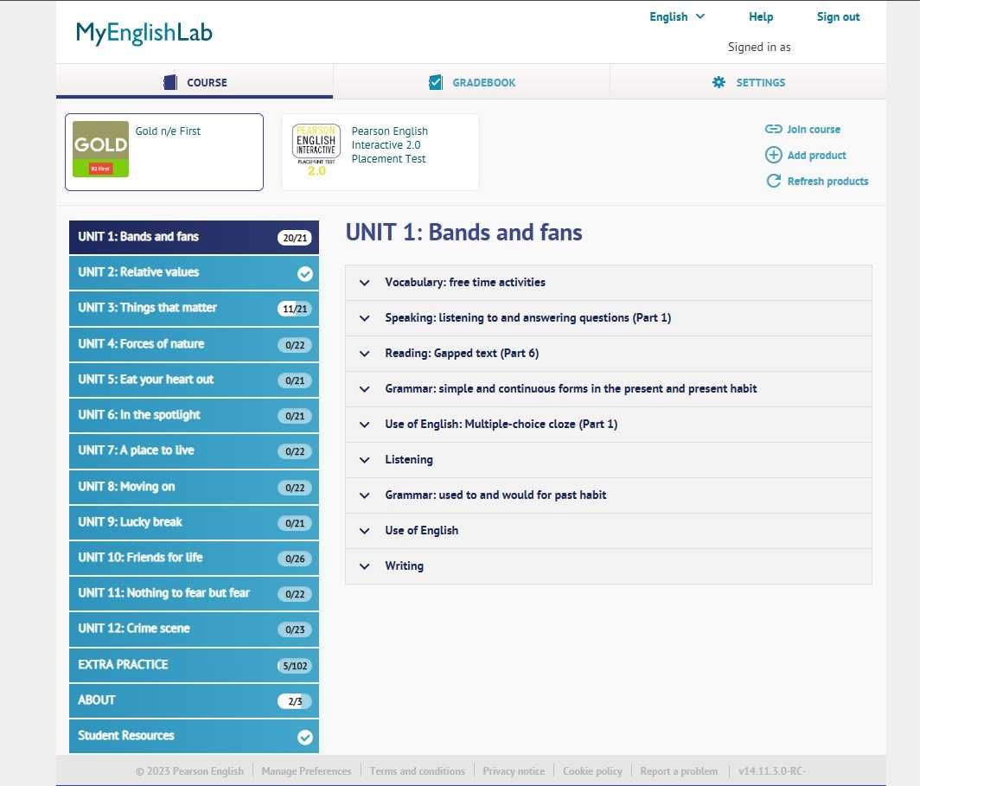Select the Gold n/e First product card
996x786 pixels.
(164, 152)
